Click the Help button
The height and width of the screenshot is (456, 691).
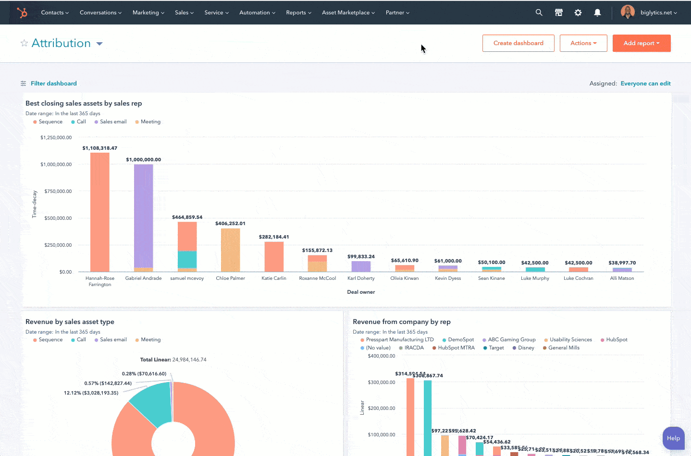(673, 438)
